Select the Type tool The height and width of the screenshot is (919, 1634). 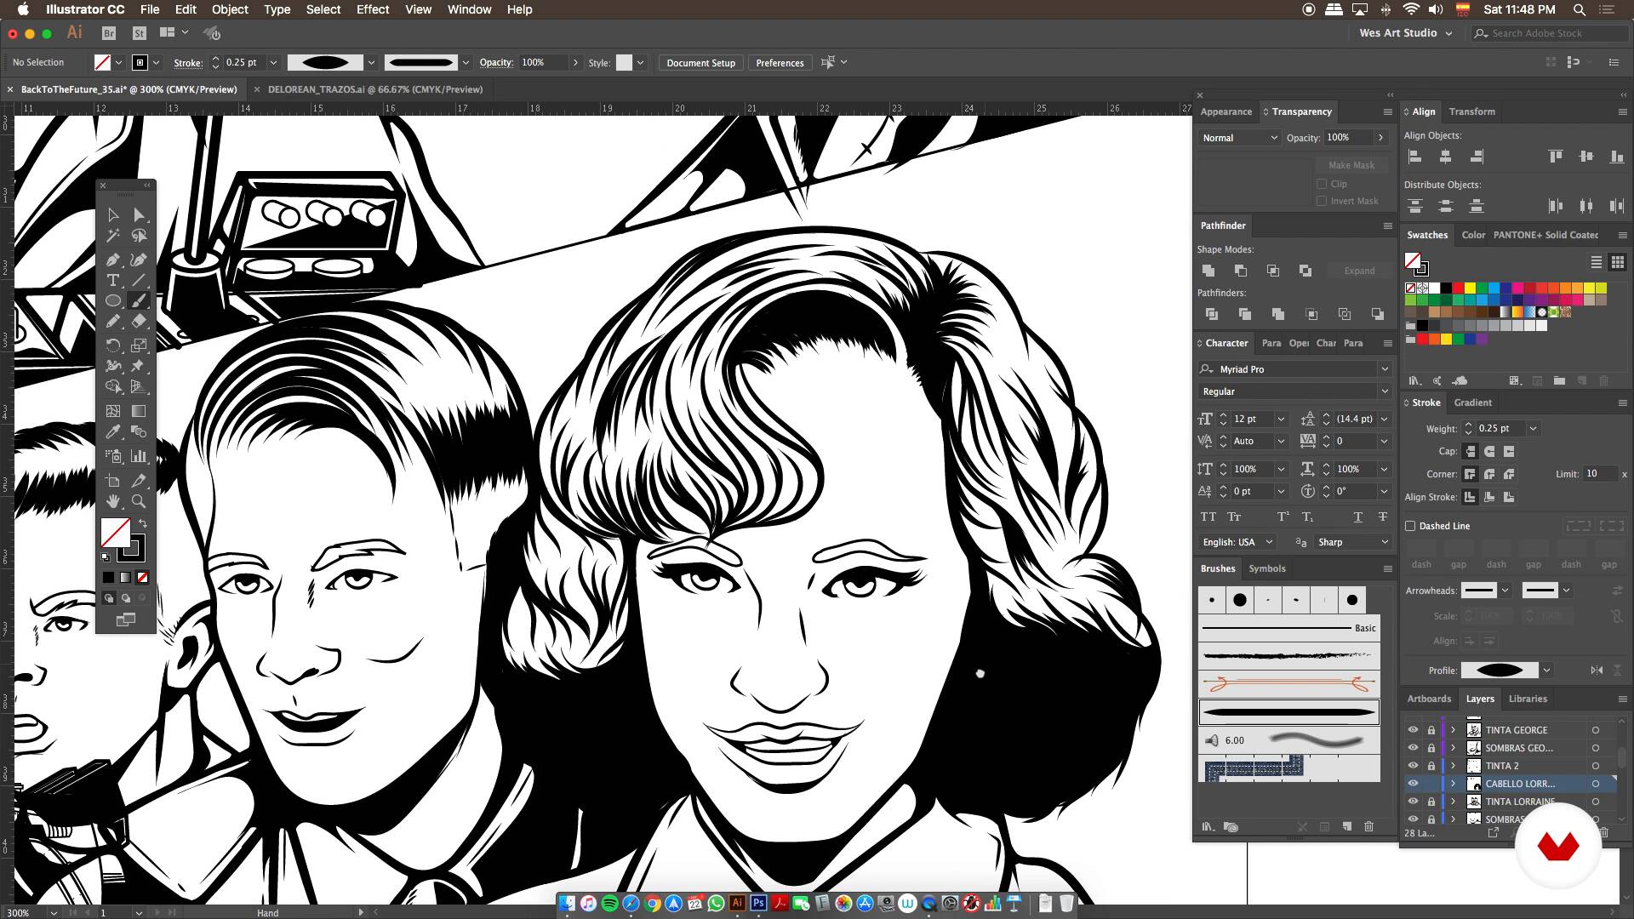[112, 280]
